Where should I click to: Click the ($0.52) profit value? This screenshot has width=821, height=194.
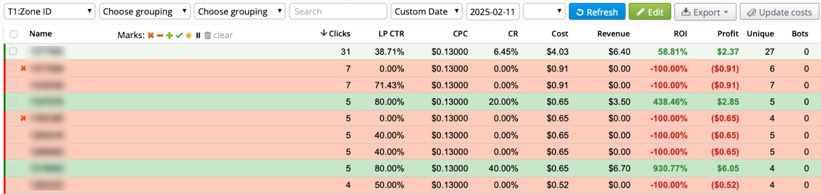(725, 185)
